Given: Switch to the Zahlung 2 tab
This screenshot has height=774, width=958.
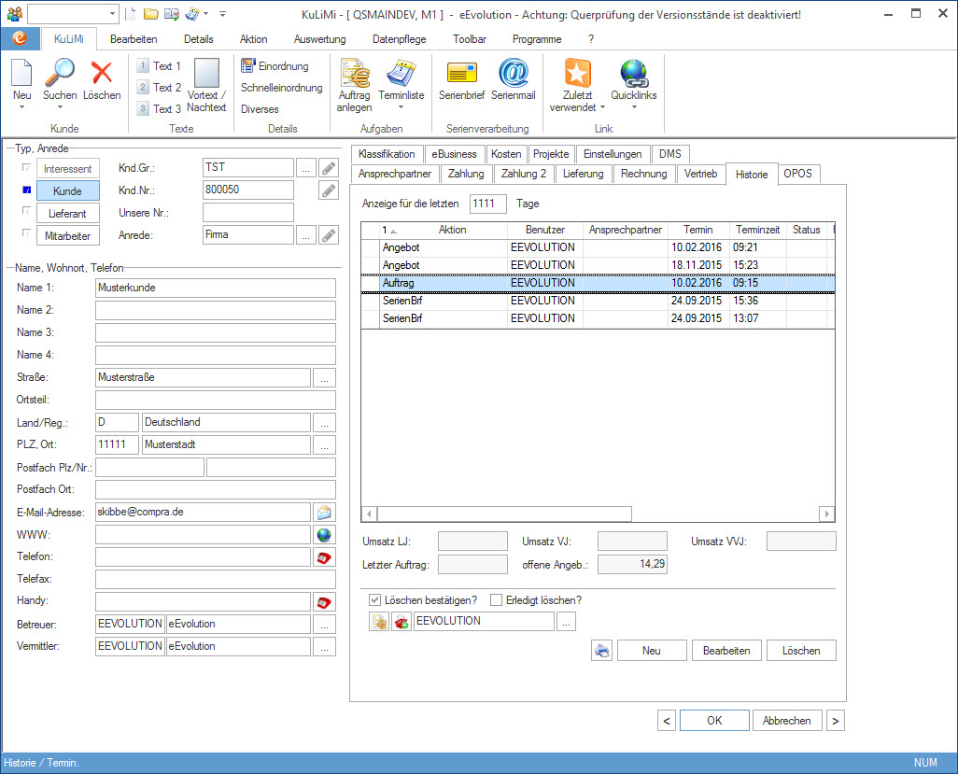Looking at the screenshot, I should point(524,174).
